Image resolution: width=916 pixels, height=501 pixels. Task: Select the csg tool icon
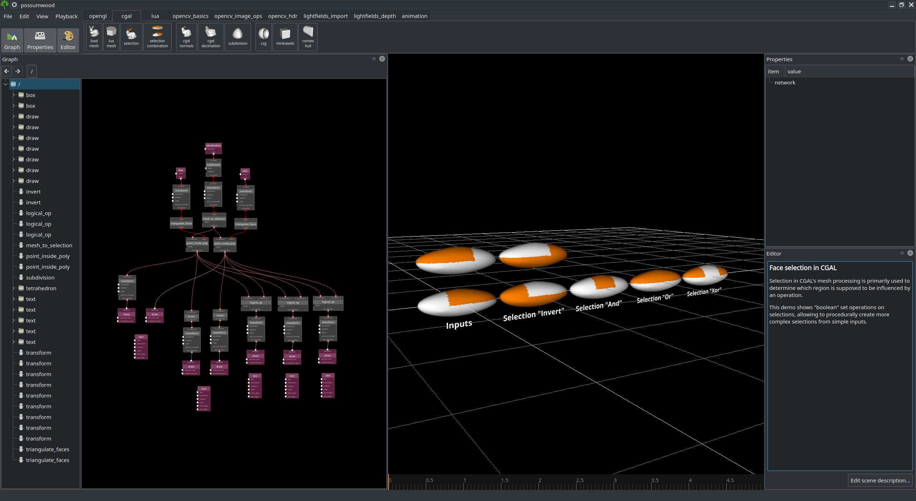click(263, 37)
